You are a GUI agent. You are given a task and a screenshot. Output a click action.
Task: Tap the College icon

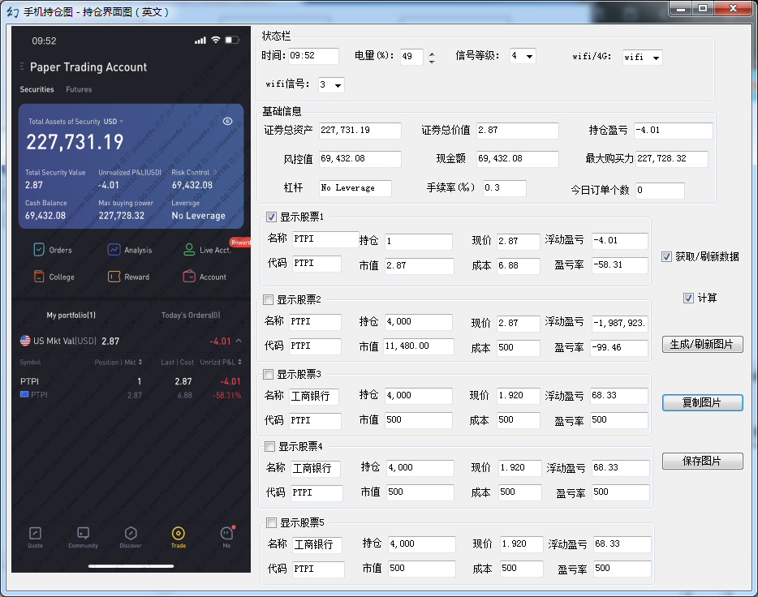pos(39,277)
